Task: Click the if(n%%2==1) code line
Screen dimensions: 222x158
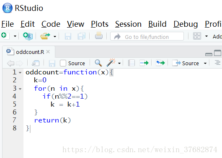Action: (65, 97)
